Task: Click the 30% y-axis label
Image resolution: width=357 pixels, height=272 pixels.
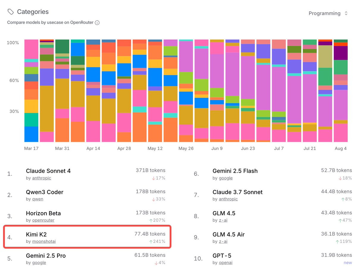Action: coord(14,111)
